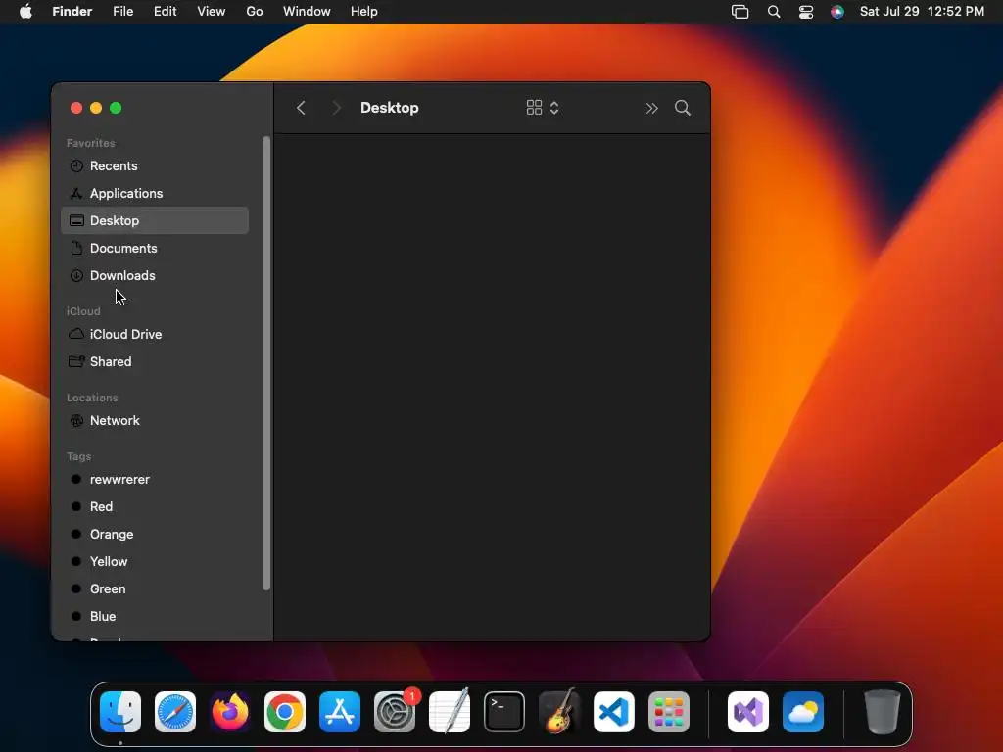This screenshot has height=752, width=1003.
Task: Launch Firefox from the Dock
Action: 230,712
